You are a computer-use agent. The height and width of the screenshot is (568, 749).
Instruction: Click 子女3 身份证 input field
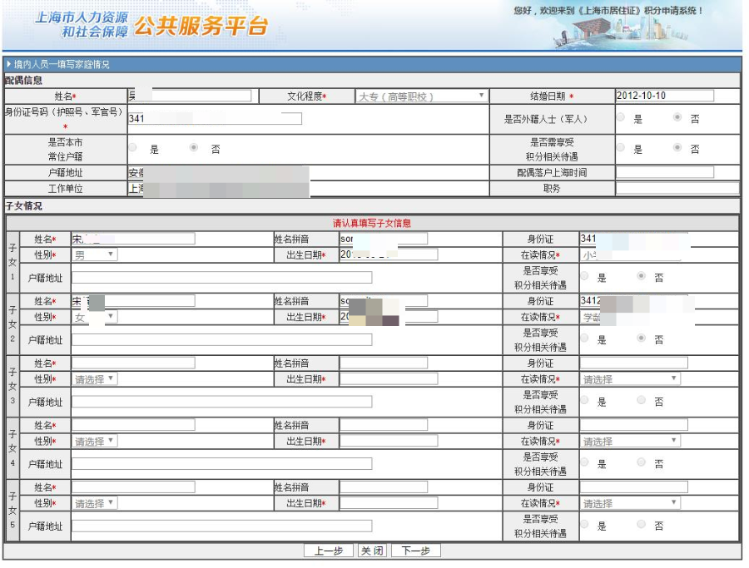(x=634, y=363)
